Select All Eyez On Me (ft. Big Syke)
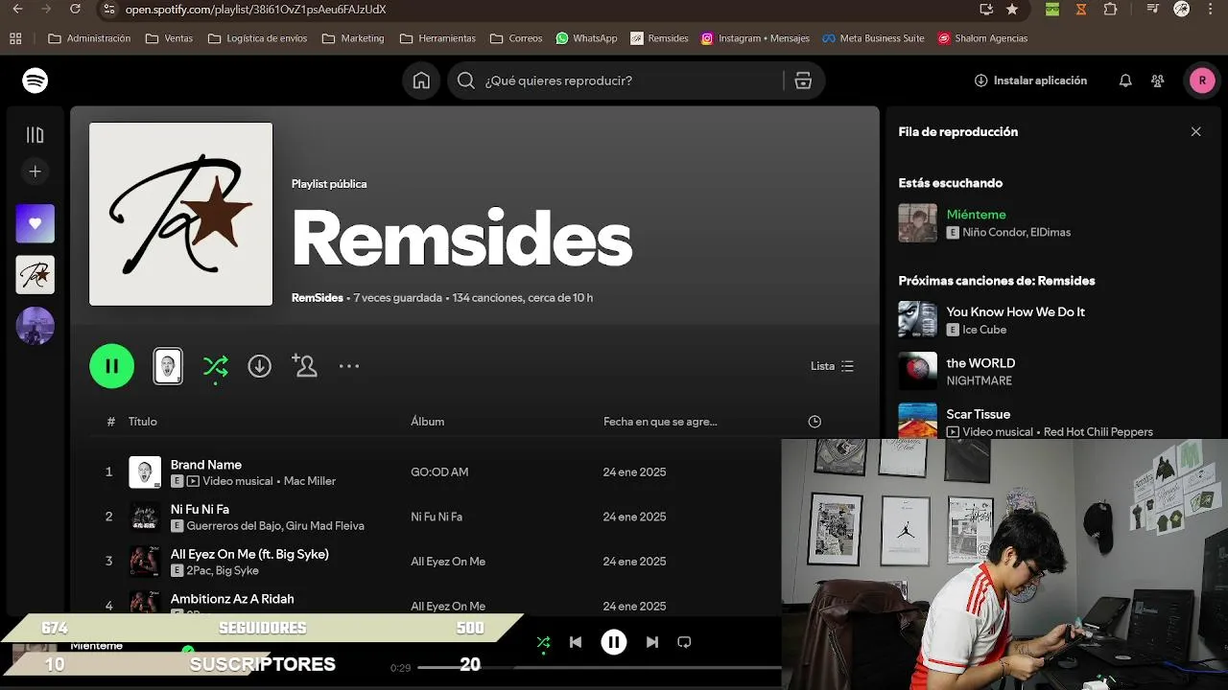 coord(249,554)
